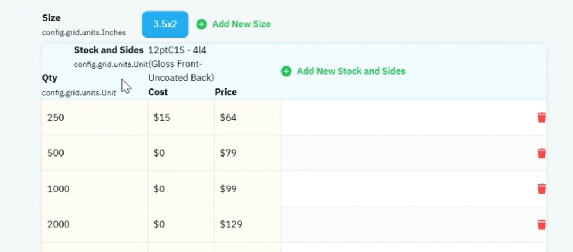Click the Add New Stock and Sides link
This screenshot has height=252, width=573.
351,71
